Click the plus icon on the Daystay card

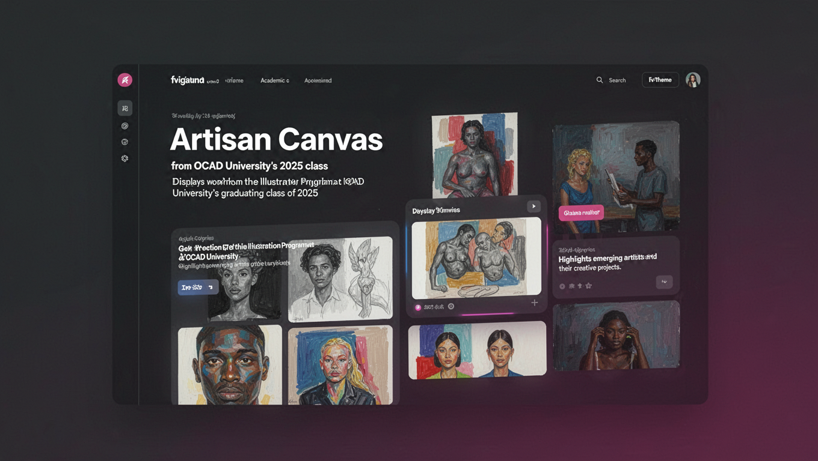[x=534, y=302]
